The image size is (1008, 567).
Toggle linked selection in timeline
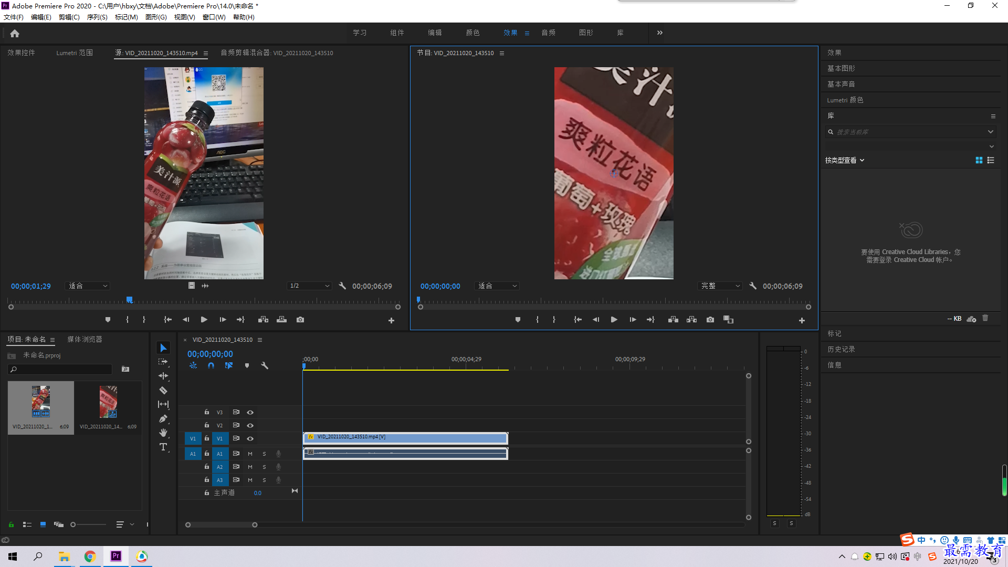[229, 365]
